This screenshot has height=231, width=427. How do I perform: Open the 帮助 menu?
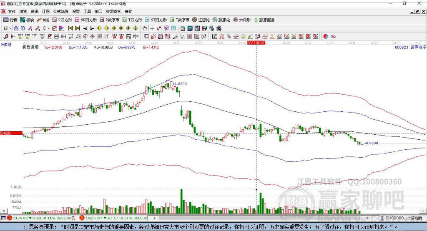(128, 11)
